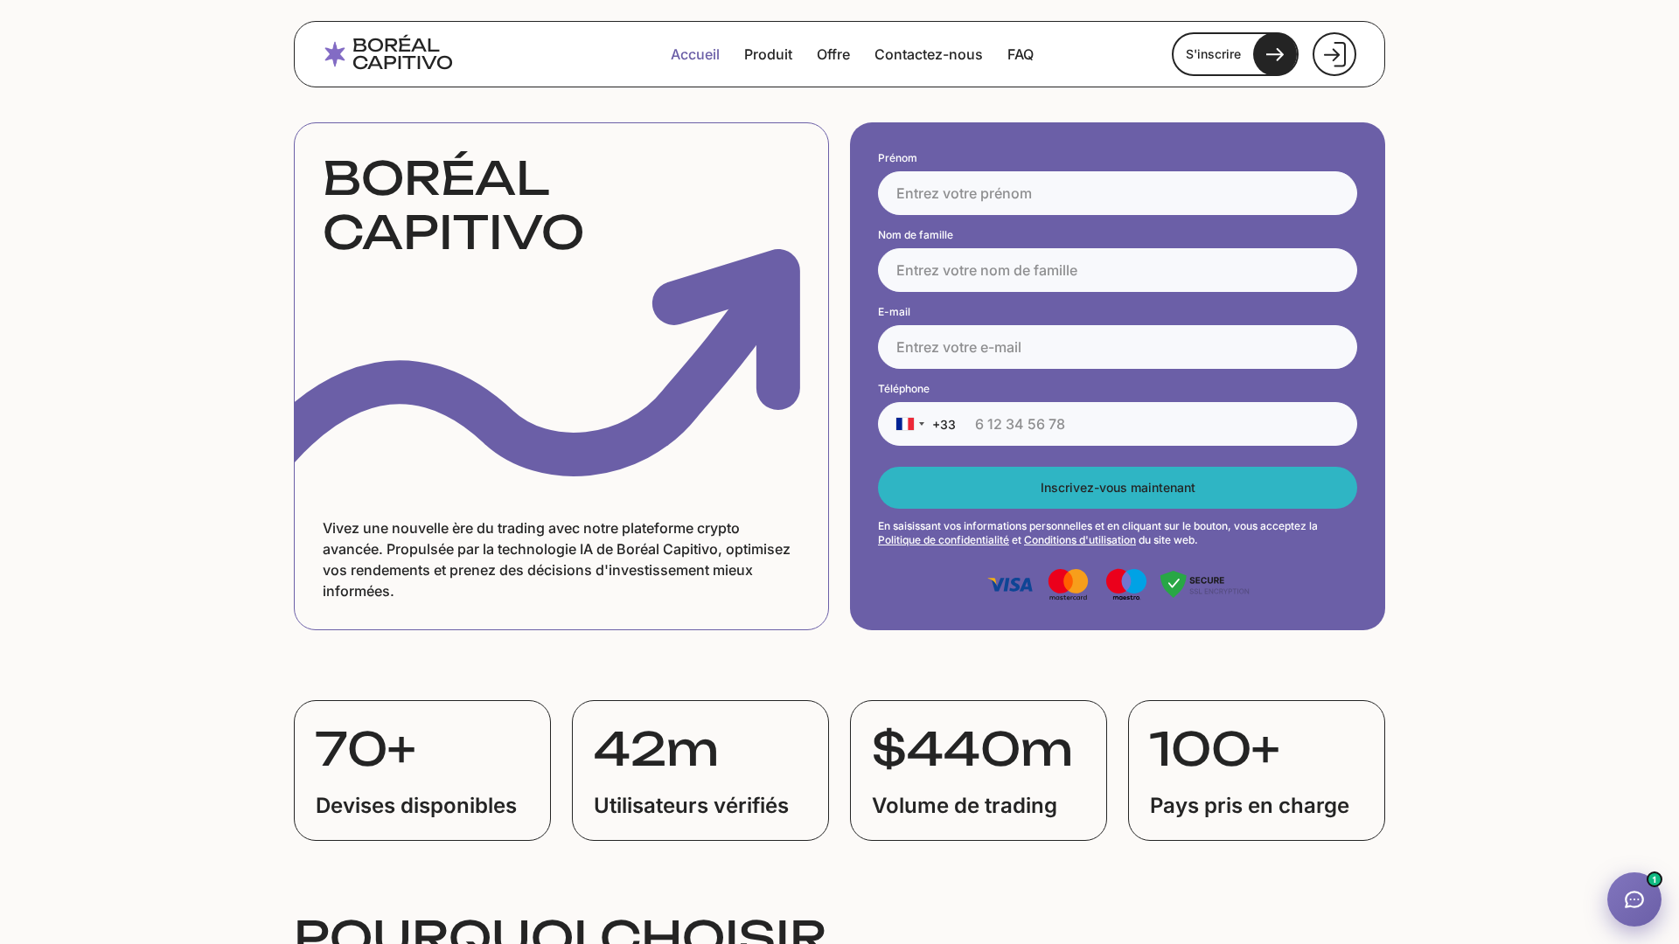Go to the Accueil menu item

pyautogui.click(x=695, y=54)
